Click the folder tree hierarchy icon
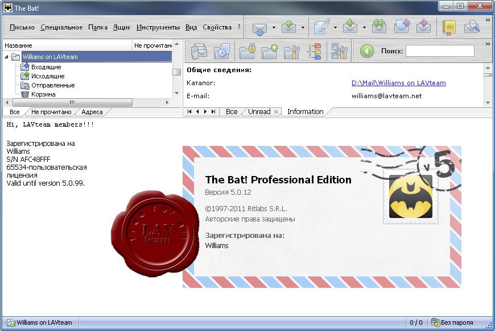The image size is (495, 331). pyautogui.click(x=315, y=51)
